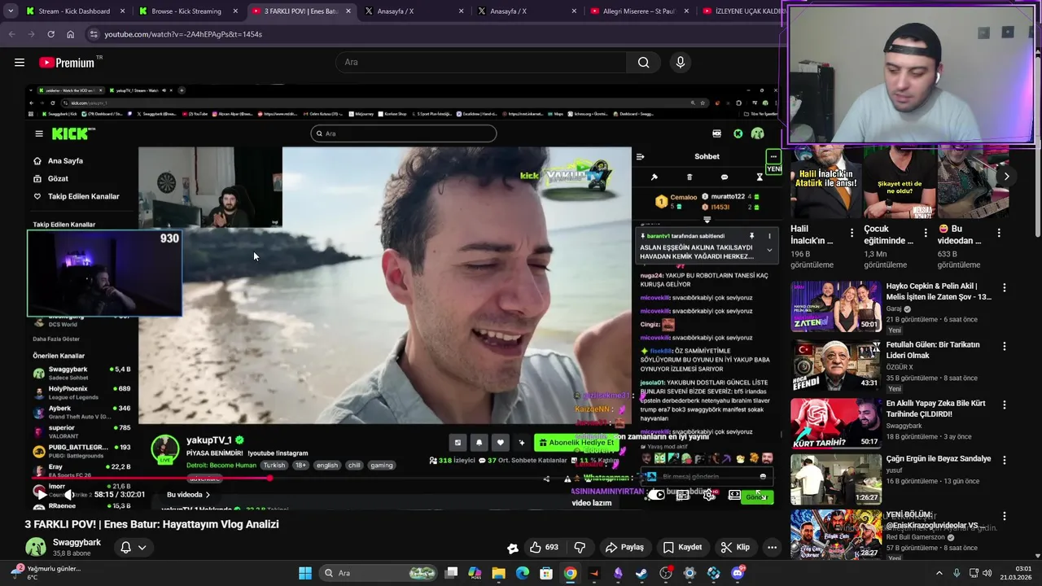Image resolution: width=1042 pixels, height=586 pixels.
Task: Go forward with Chrome forward arrow
Action: (x=31, y=34)
